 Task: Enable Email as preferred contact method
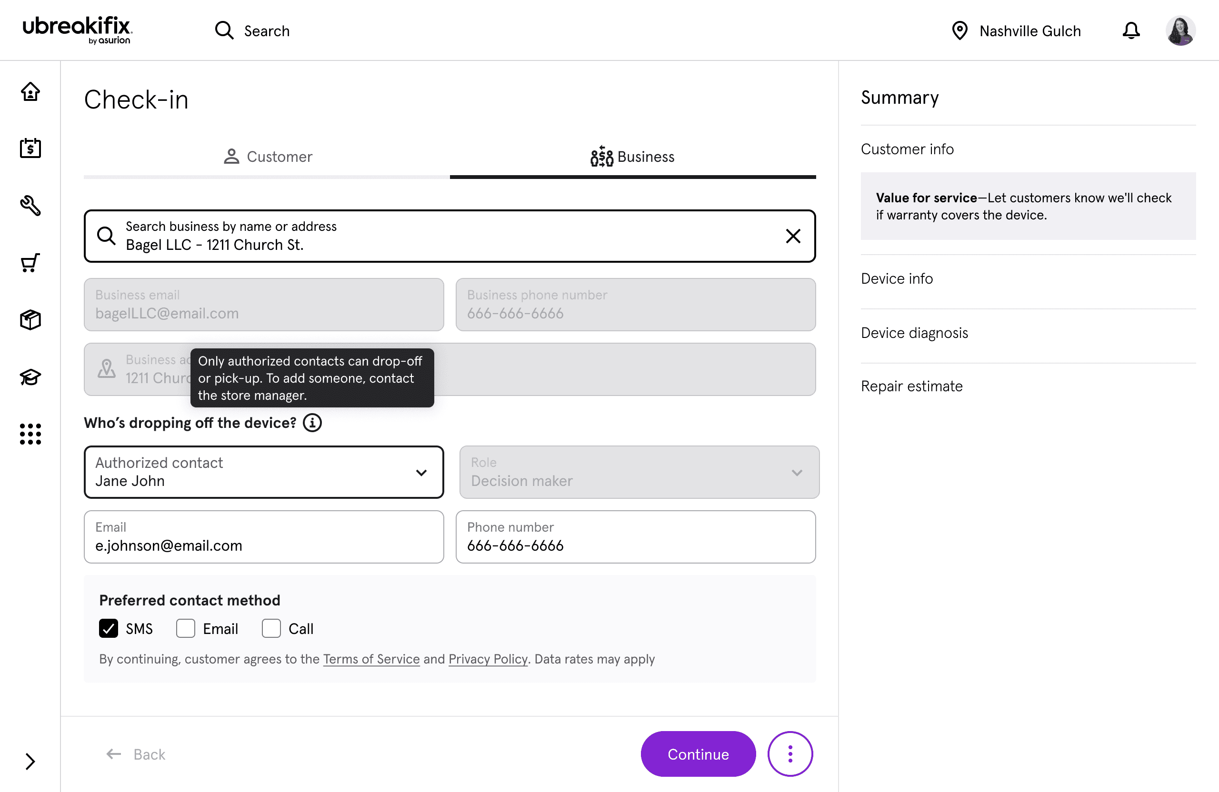tap(185, 629)
